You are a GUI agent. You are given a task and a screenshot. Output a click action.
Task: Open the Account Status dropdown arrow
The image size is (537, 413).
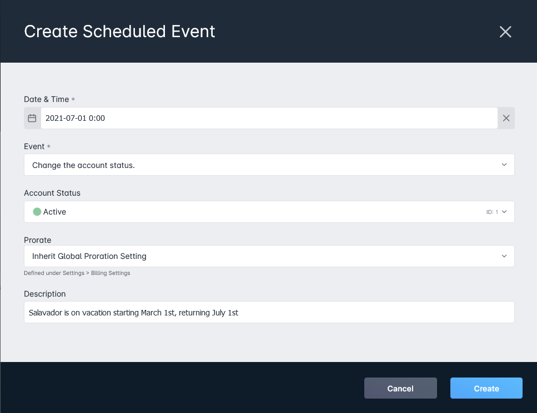pos(504,212)
